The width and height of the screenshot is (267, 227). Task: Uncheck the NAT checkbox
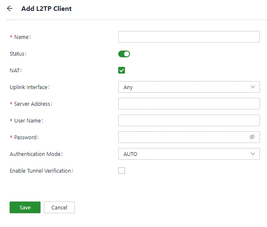pos(122,70)
